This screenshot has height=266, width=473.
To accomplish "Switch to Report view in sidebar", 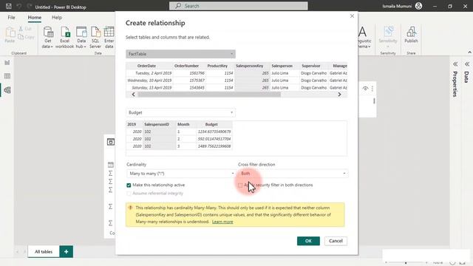I will pyautogui.click(x=7, y=62).
